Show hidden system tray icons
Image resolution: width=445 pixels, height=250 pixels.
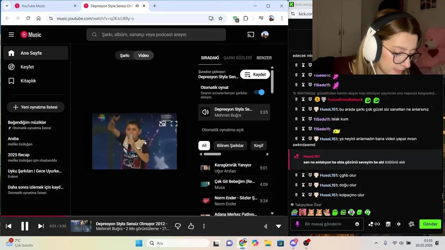pos(376,243)
